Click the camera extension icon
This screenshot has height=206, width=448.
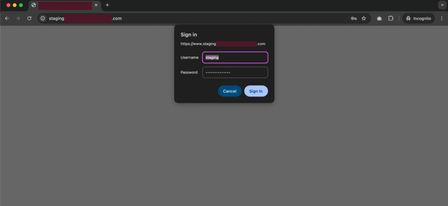379,18
